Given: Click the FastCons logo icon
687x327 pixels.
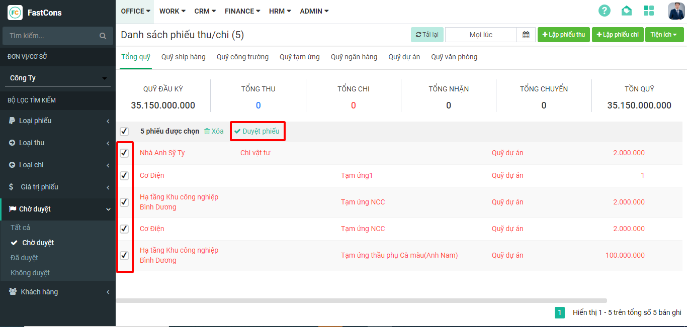Looking at the screenshot, I should coord(15,12).
